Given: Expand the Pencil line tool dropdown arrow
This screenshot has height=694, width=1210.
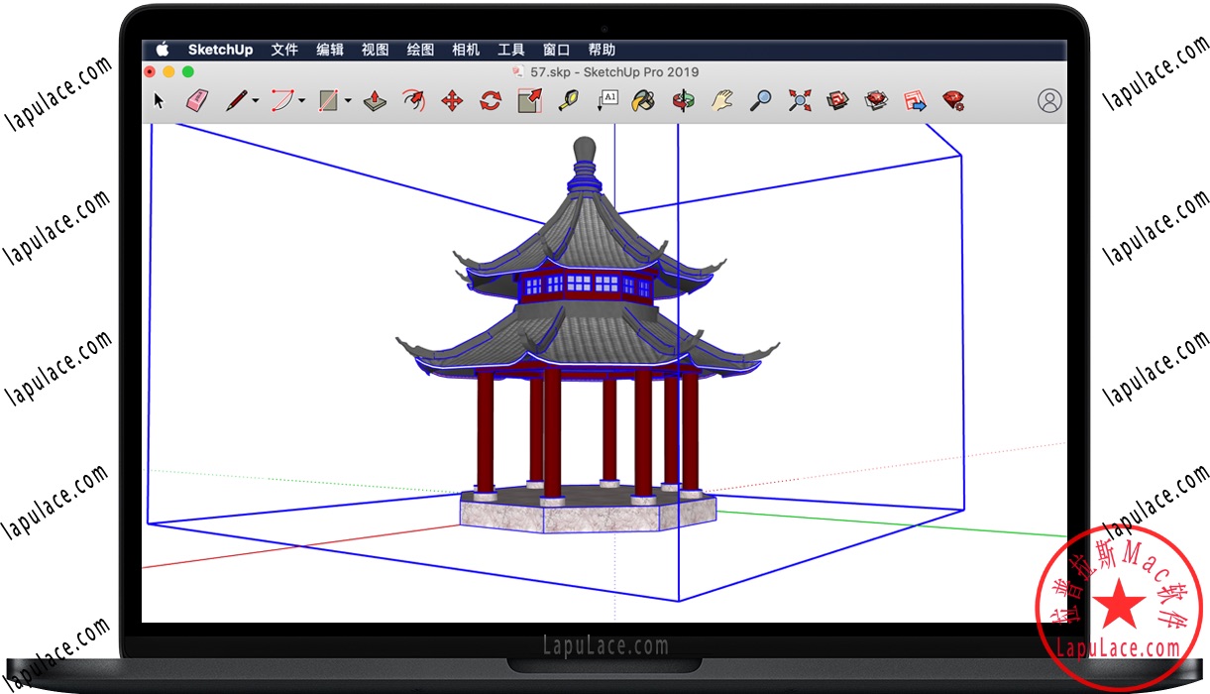Looking at the screenshot, I should click(256, 101).
